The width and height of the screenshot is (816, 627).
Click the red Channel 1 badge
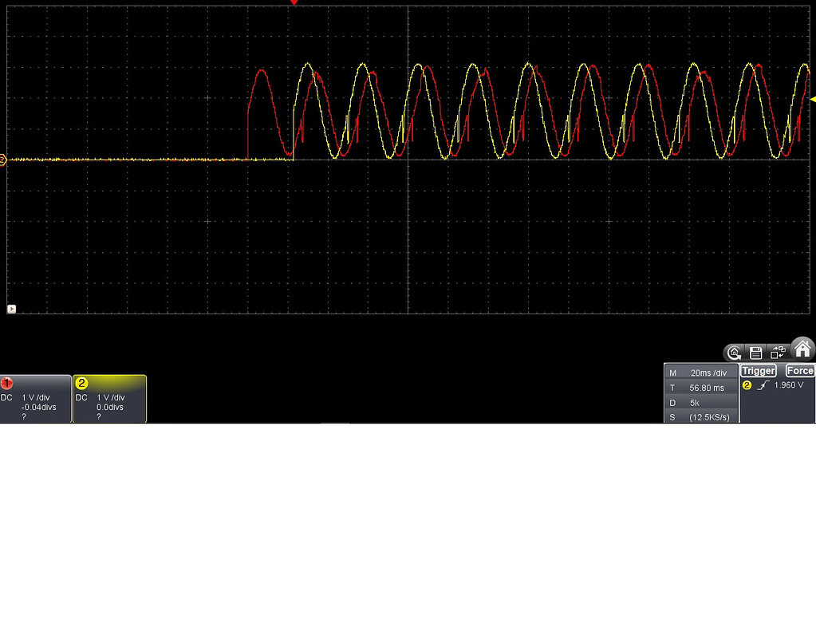tap(7, 383)
